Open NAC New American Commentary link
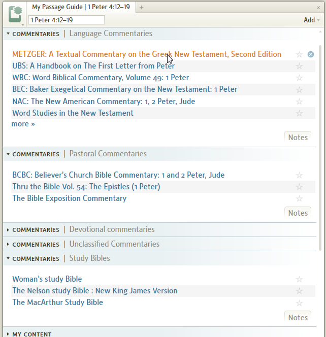 point(104,101)
